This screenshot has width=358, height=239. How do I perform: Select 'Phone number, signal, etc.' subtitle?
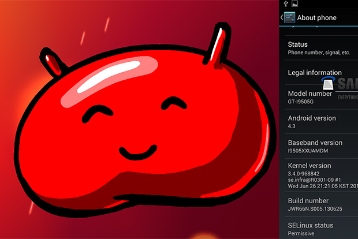tap(319, 53)
